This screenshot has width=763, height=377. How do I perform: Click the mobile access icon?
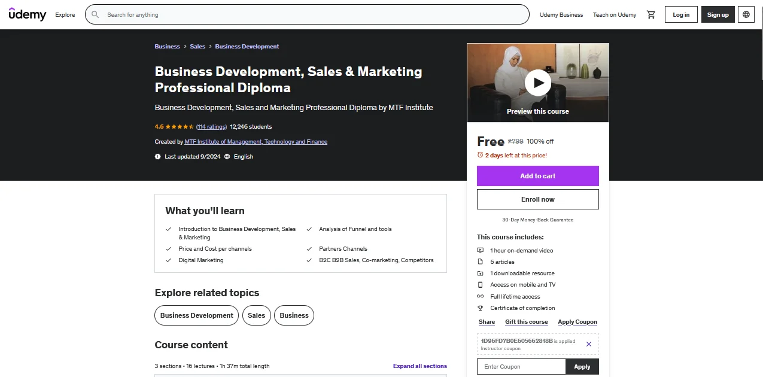[x=480, y=285]
